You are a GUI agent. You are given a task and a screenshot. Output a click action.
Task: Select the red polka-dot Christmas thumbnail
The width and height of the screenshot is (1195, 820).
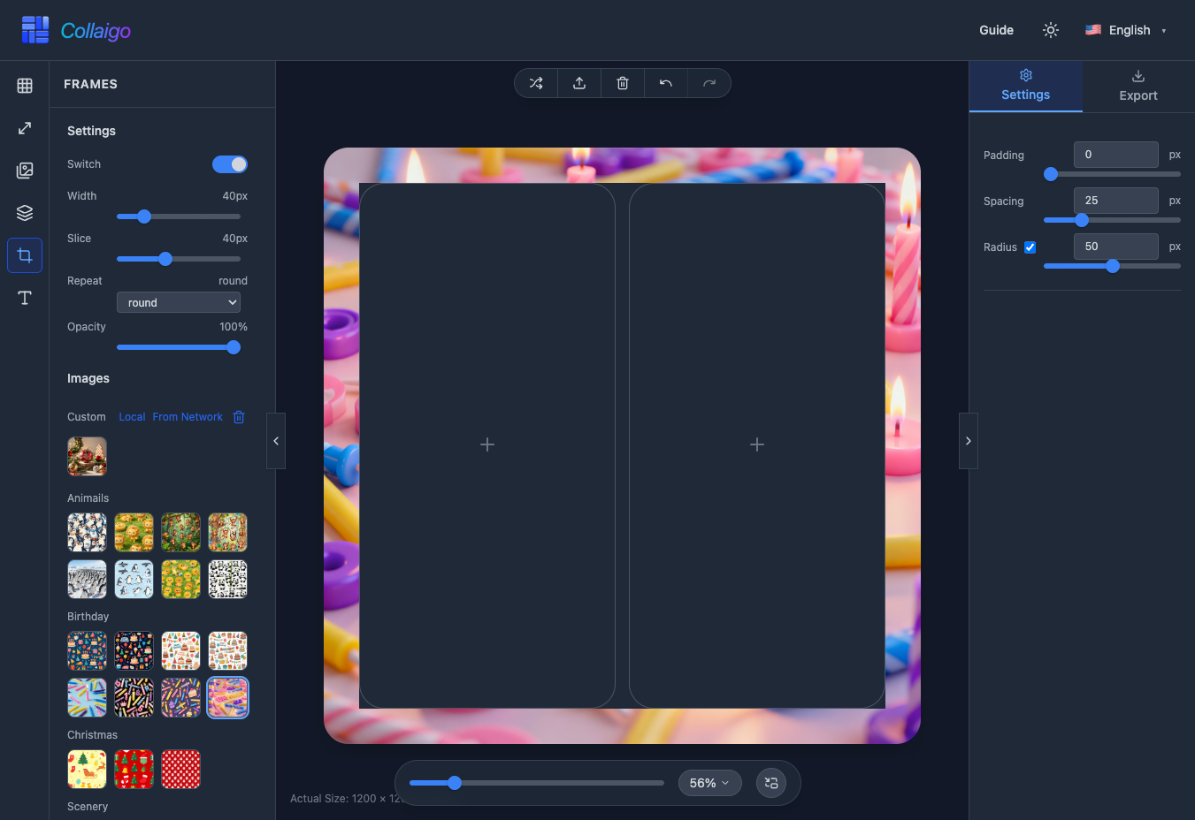tap(180, 770)
